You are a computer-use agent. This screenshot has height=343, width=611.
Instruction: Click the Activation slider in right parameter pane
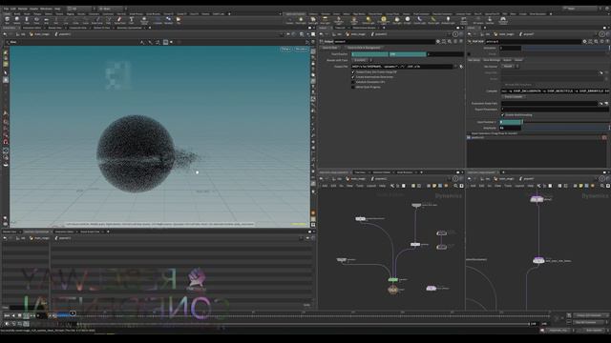(x=566, y=48)
